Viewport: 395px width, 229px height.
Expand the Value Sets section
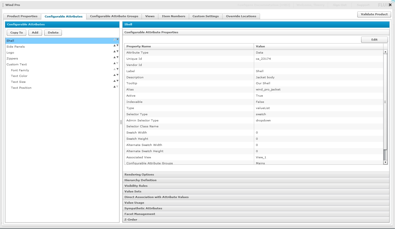click(x=133, y=192)
